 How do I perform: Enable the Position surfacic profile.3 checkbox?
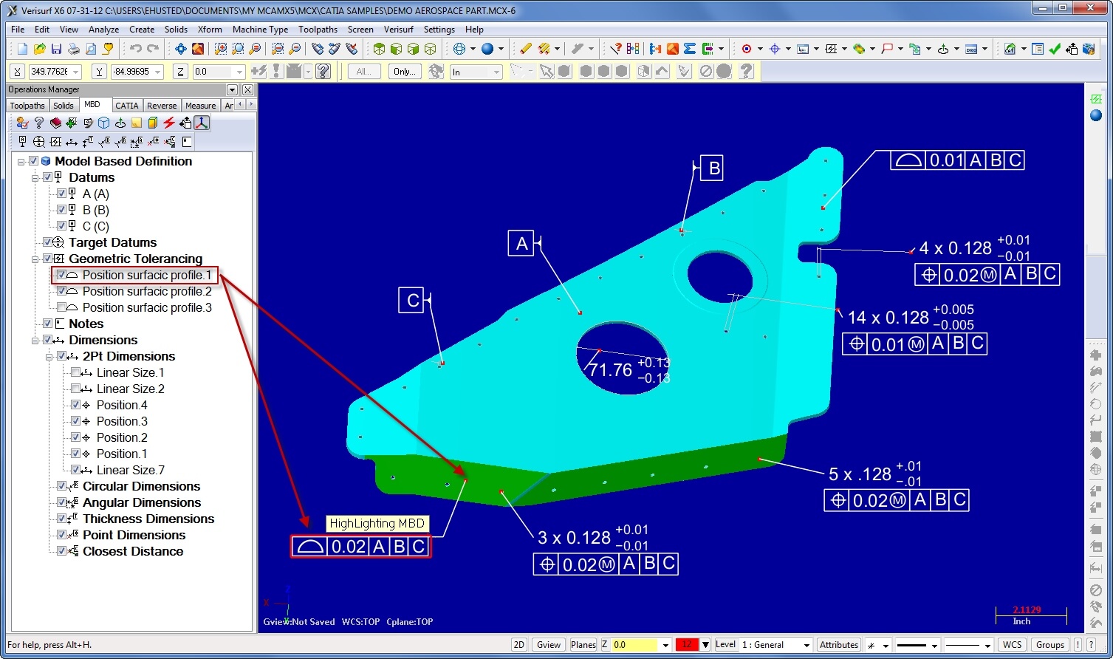click(x=61, y=307)
